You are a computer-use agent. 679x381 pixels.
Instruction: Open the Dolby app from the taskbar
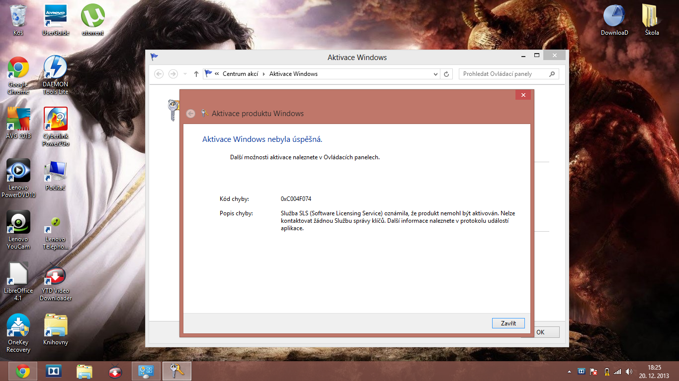coord(53,371)
